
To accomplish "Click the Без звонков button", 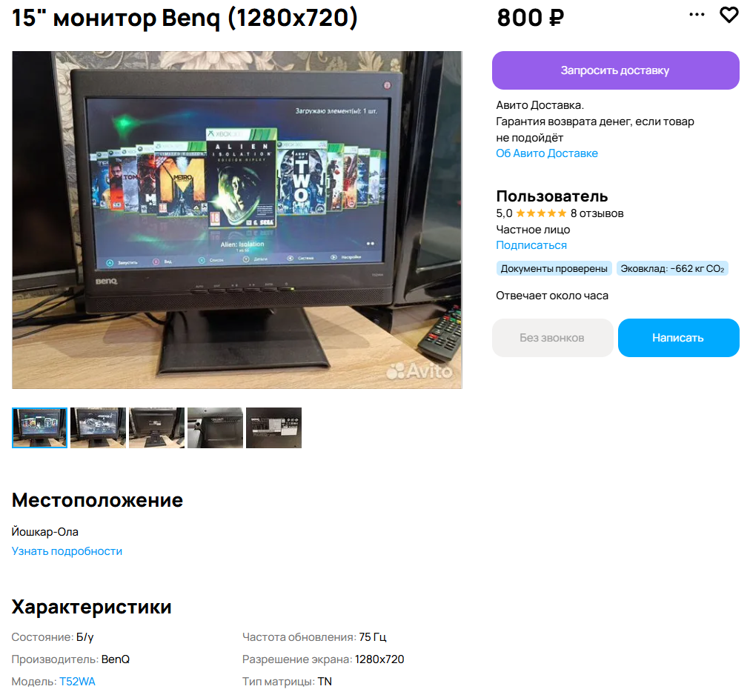I will [552, 338].
